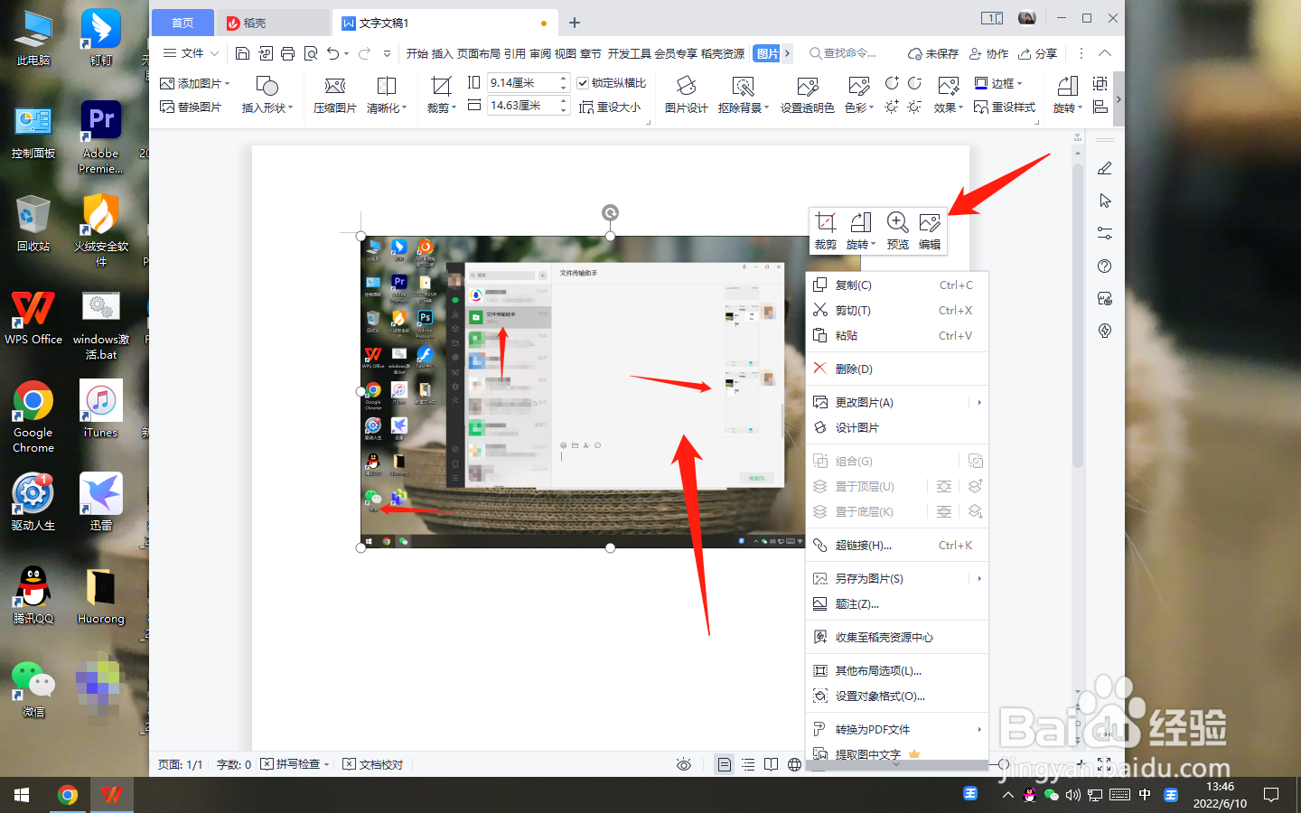Click Document Proofing (文档校对) in the status bar

coord(373,764)
